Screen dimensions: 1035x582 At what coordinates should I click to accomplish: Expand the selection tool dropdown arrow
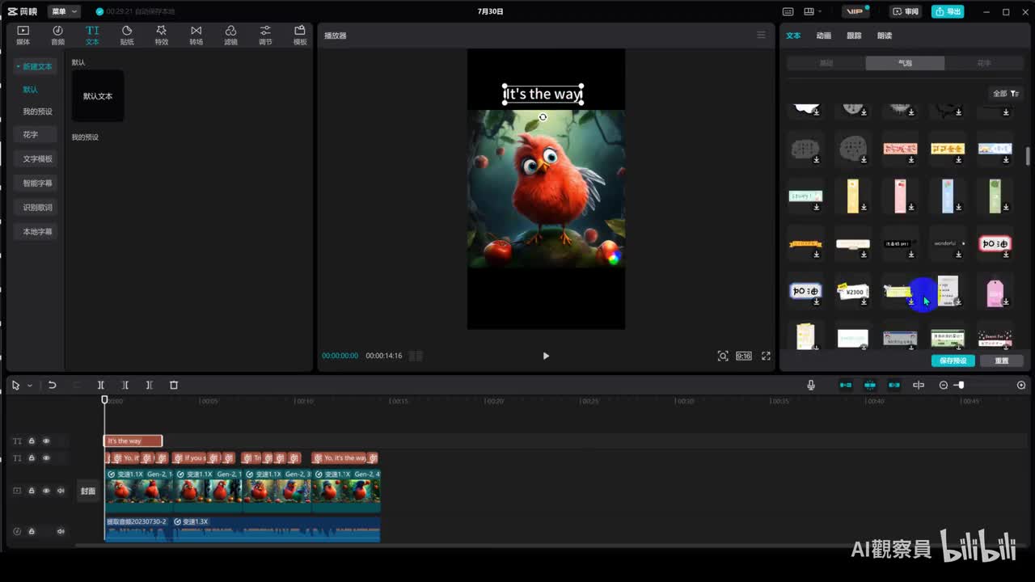click(x=30, y=386)
